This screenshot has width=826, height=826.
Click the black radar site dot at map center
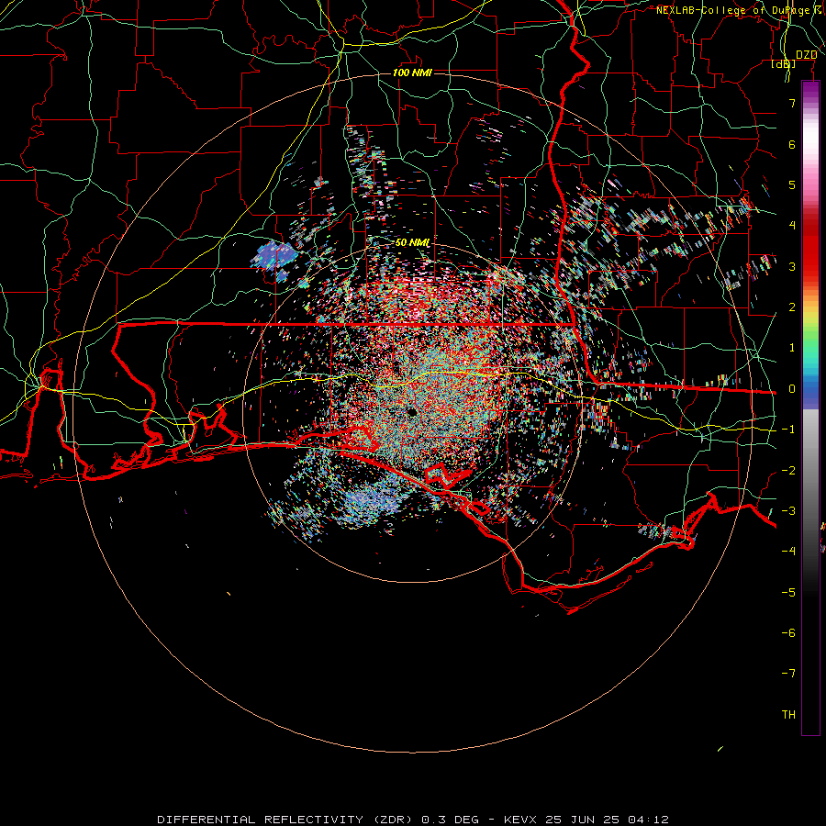(x=412, y=412)
